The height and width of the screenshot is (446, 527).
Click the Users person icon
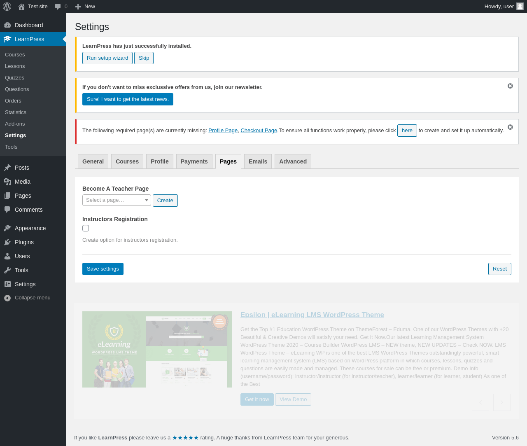[7, 256]
